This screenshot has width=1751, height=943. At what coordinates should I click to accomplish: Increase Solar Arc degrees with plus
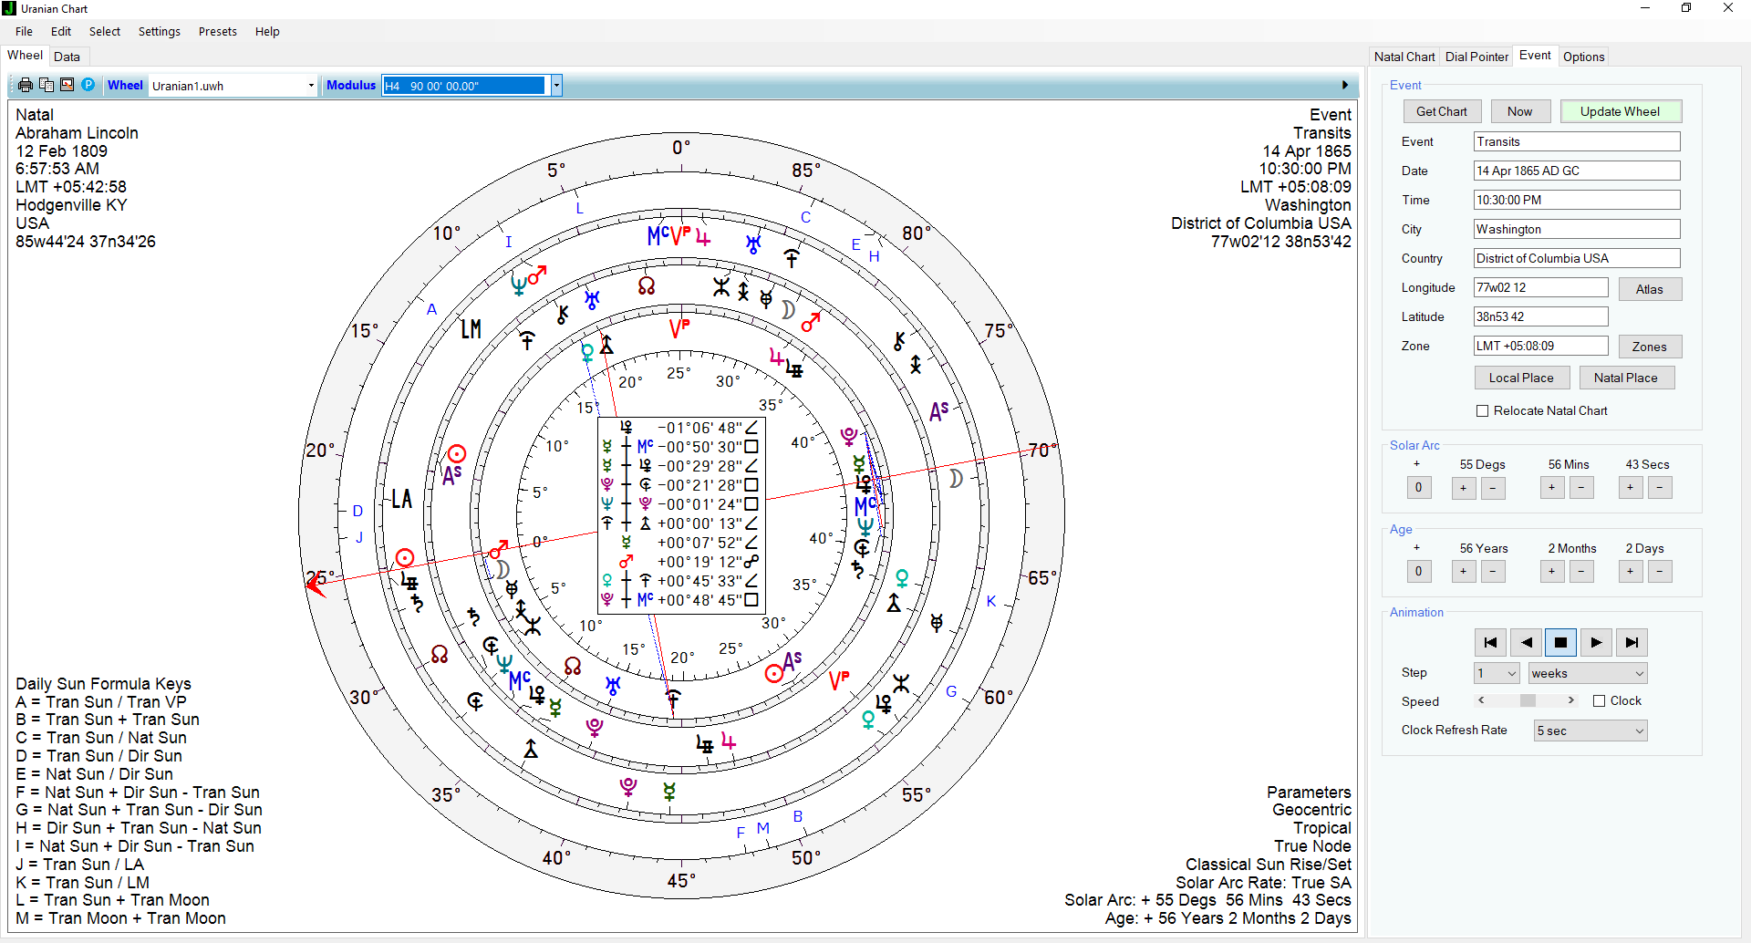(x=1464, y=488)
